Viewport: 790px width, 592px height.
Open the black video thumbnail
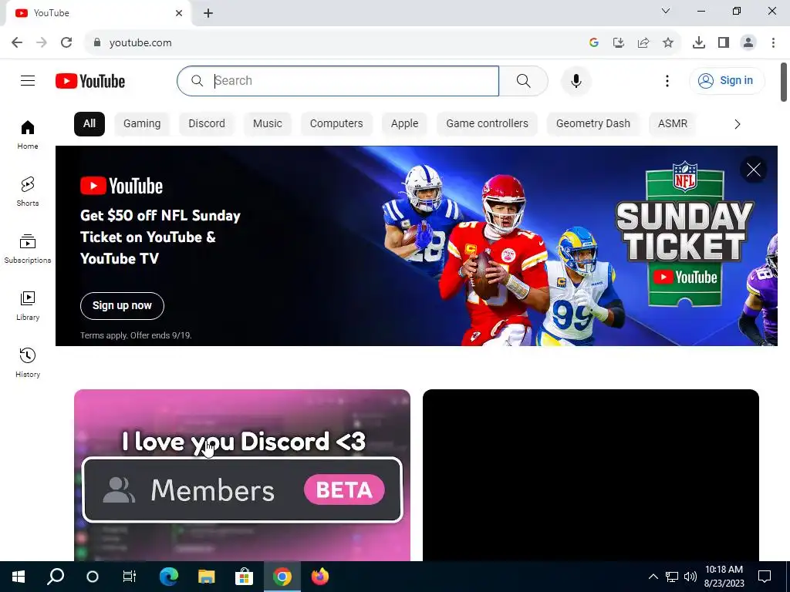590,475
